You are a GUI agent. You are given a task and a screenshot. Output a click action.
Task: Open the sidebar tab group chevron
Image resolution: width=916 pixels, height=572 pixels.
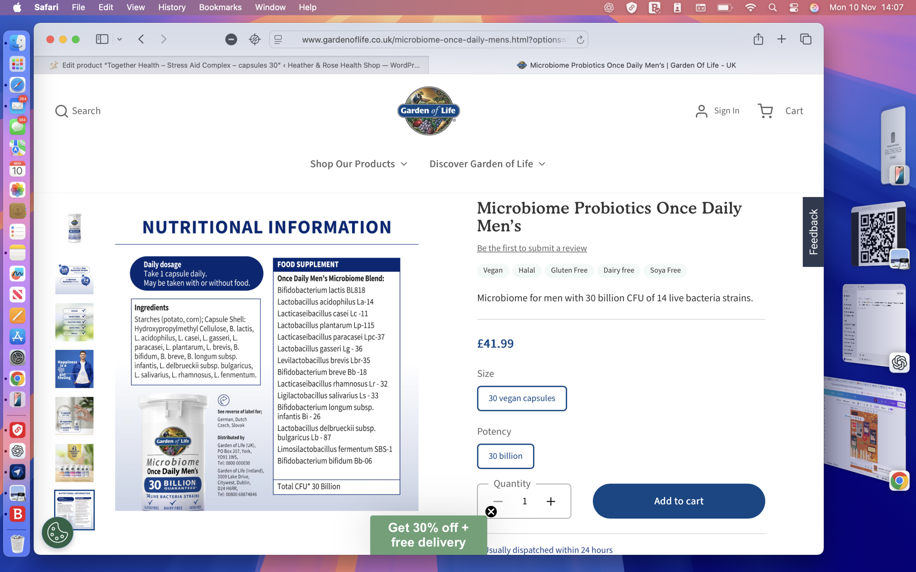(x=120, y=39)
